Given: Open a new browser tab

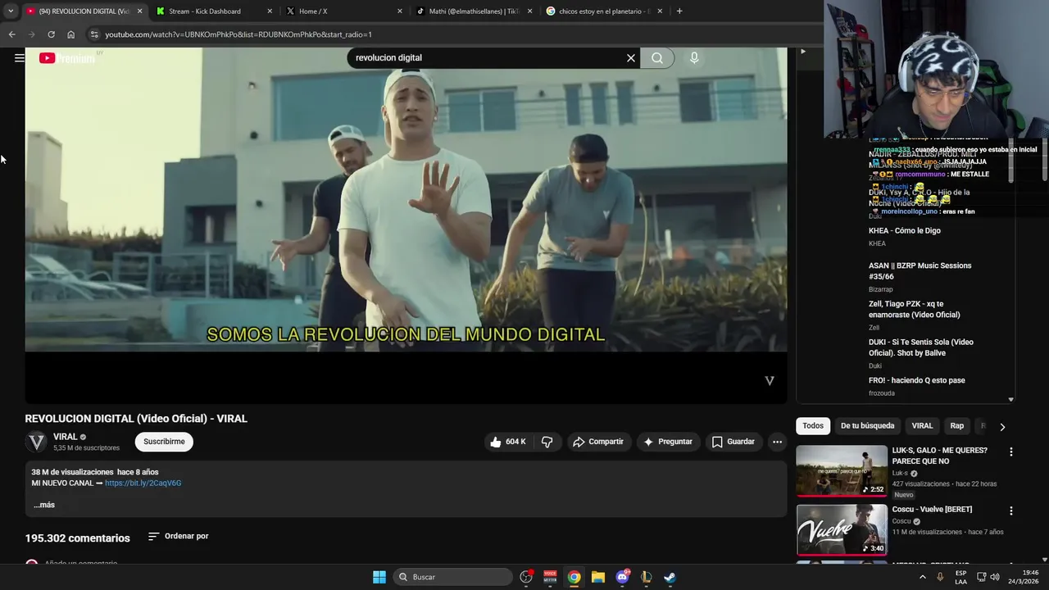Looking at the screenshot, I should pyautogui.click(x=679, y=11).
